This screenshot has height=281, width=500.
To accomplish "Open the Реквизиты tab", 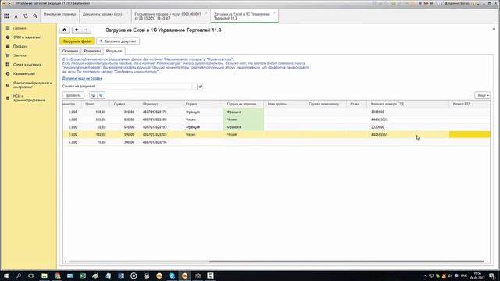I will pos(92,51).
